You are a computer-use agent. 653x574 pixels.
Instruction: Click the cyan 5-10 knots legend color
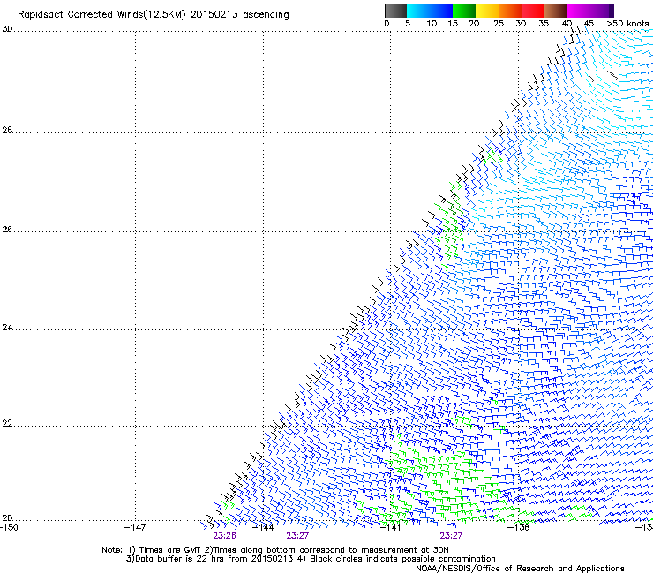[418, 11]
